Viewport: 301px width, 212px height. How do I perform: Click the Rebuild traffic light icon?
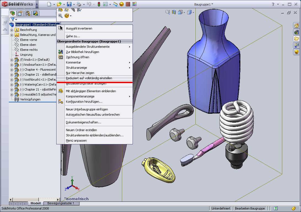pos(99,4)
